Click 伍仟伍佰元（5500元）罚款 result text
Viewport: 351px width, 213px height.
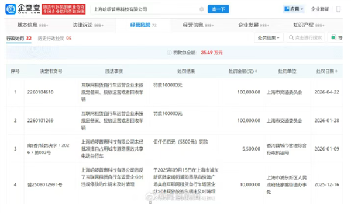click(x=180, y=142)
